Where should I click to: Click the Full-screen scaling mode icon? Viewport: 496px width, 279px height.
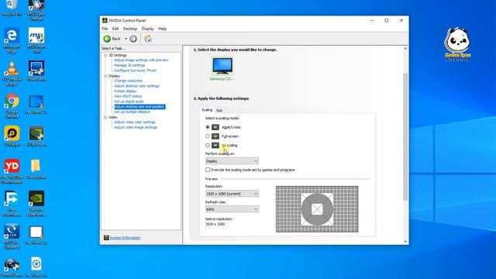pos(215,136)
